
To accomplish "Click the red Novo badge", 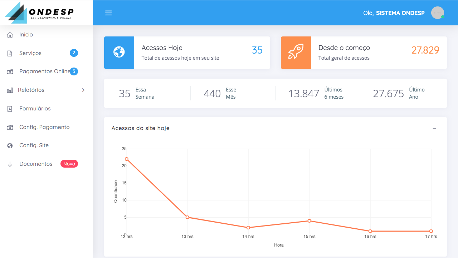I will [69, 164].
